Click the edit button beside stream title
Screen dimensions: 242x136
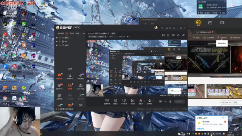coord(113,34)
